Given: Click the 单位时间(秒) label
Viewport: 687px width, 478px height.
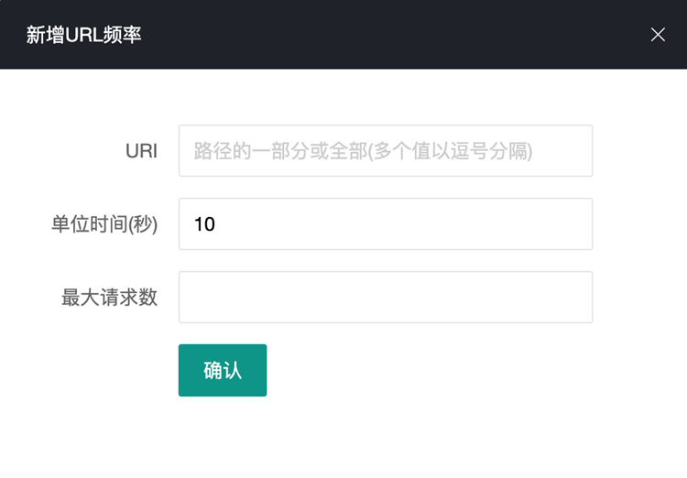Looking at the screenshot, I should click(x=104, y=224).
